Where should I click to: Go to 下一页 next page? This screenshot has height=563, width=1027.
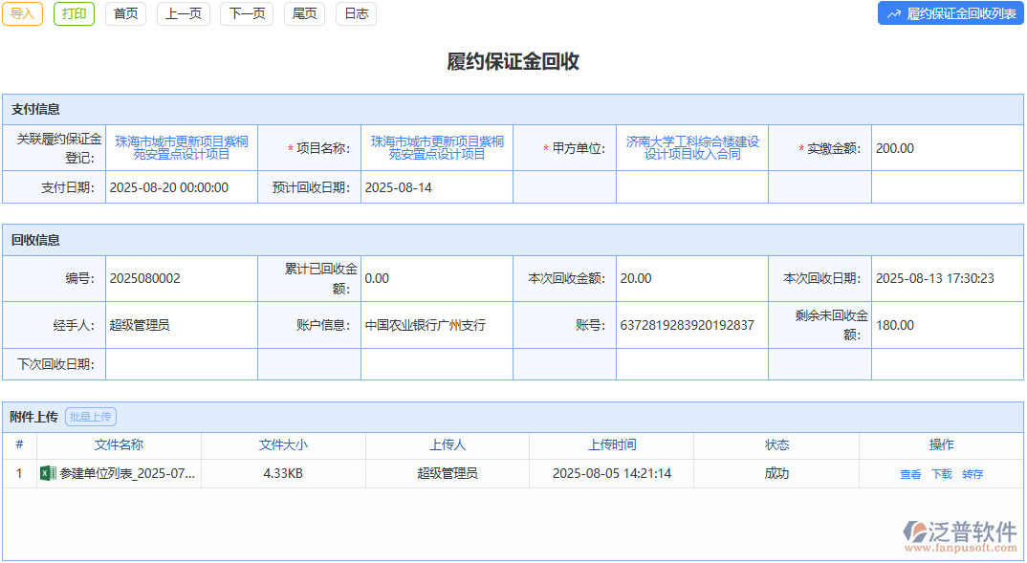246,14
